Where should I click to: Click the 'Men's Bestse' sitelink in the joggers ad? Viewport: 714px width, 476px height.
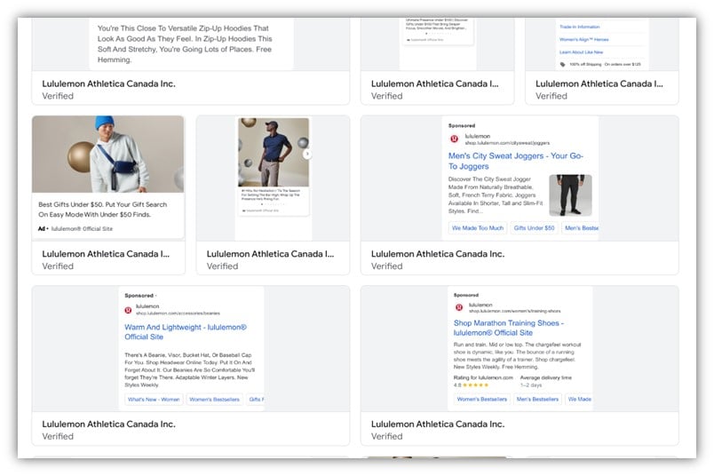tap(581, 227)
